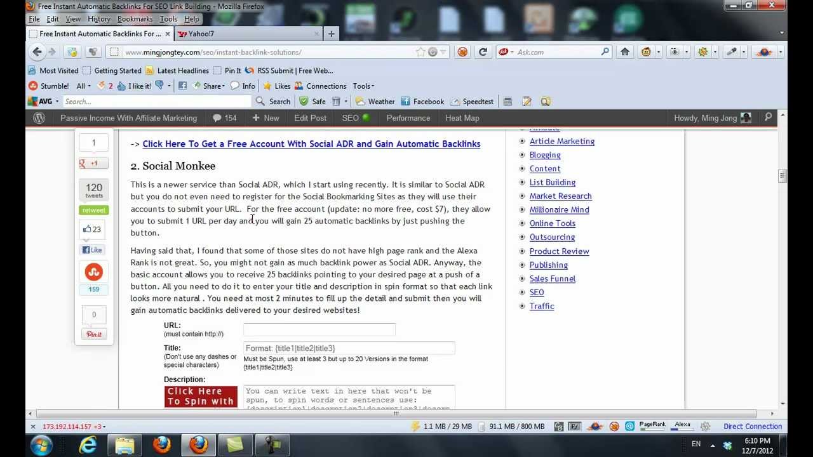The height and width of the screenshot is (457, 813).
Task: Click the Alexa rank indicator in status bar
Action: pos(682,426)
